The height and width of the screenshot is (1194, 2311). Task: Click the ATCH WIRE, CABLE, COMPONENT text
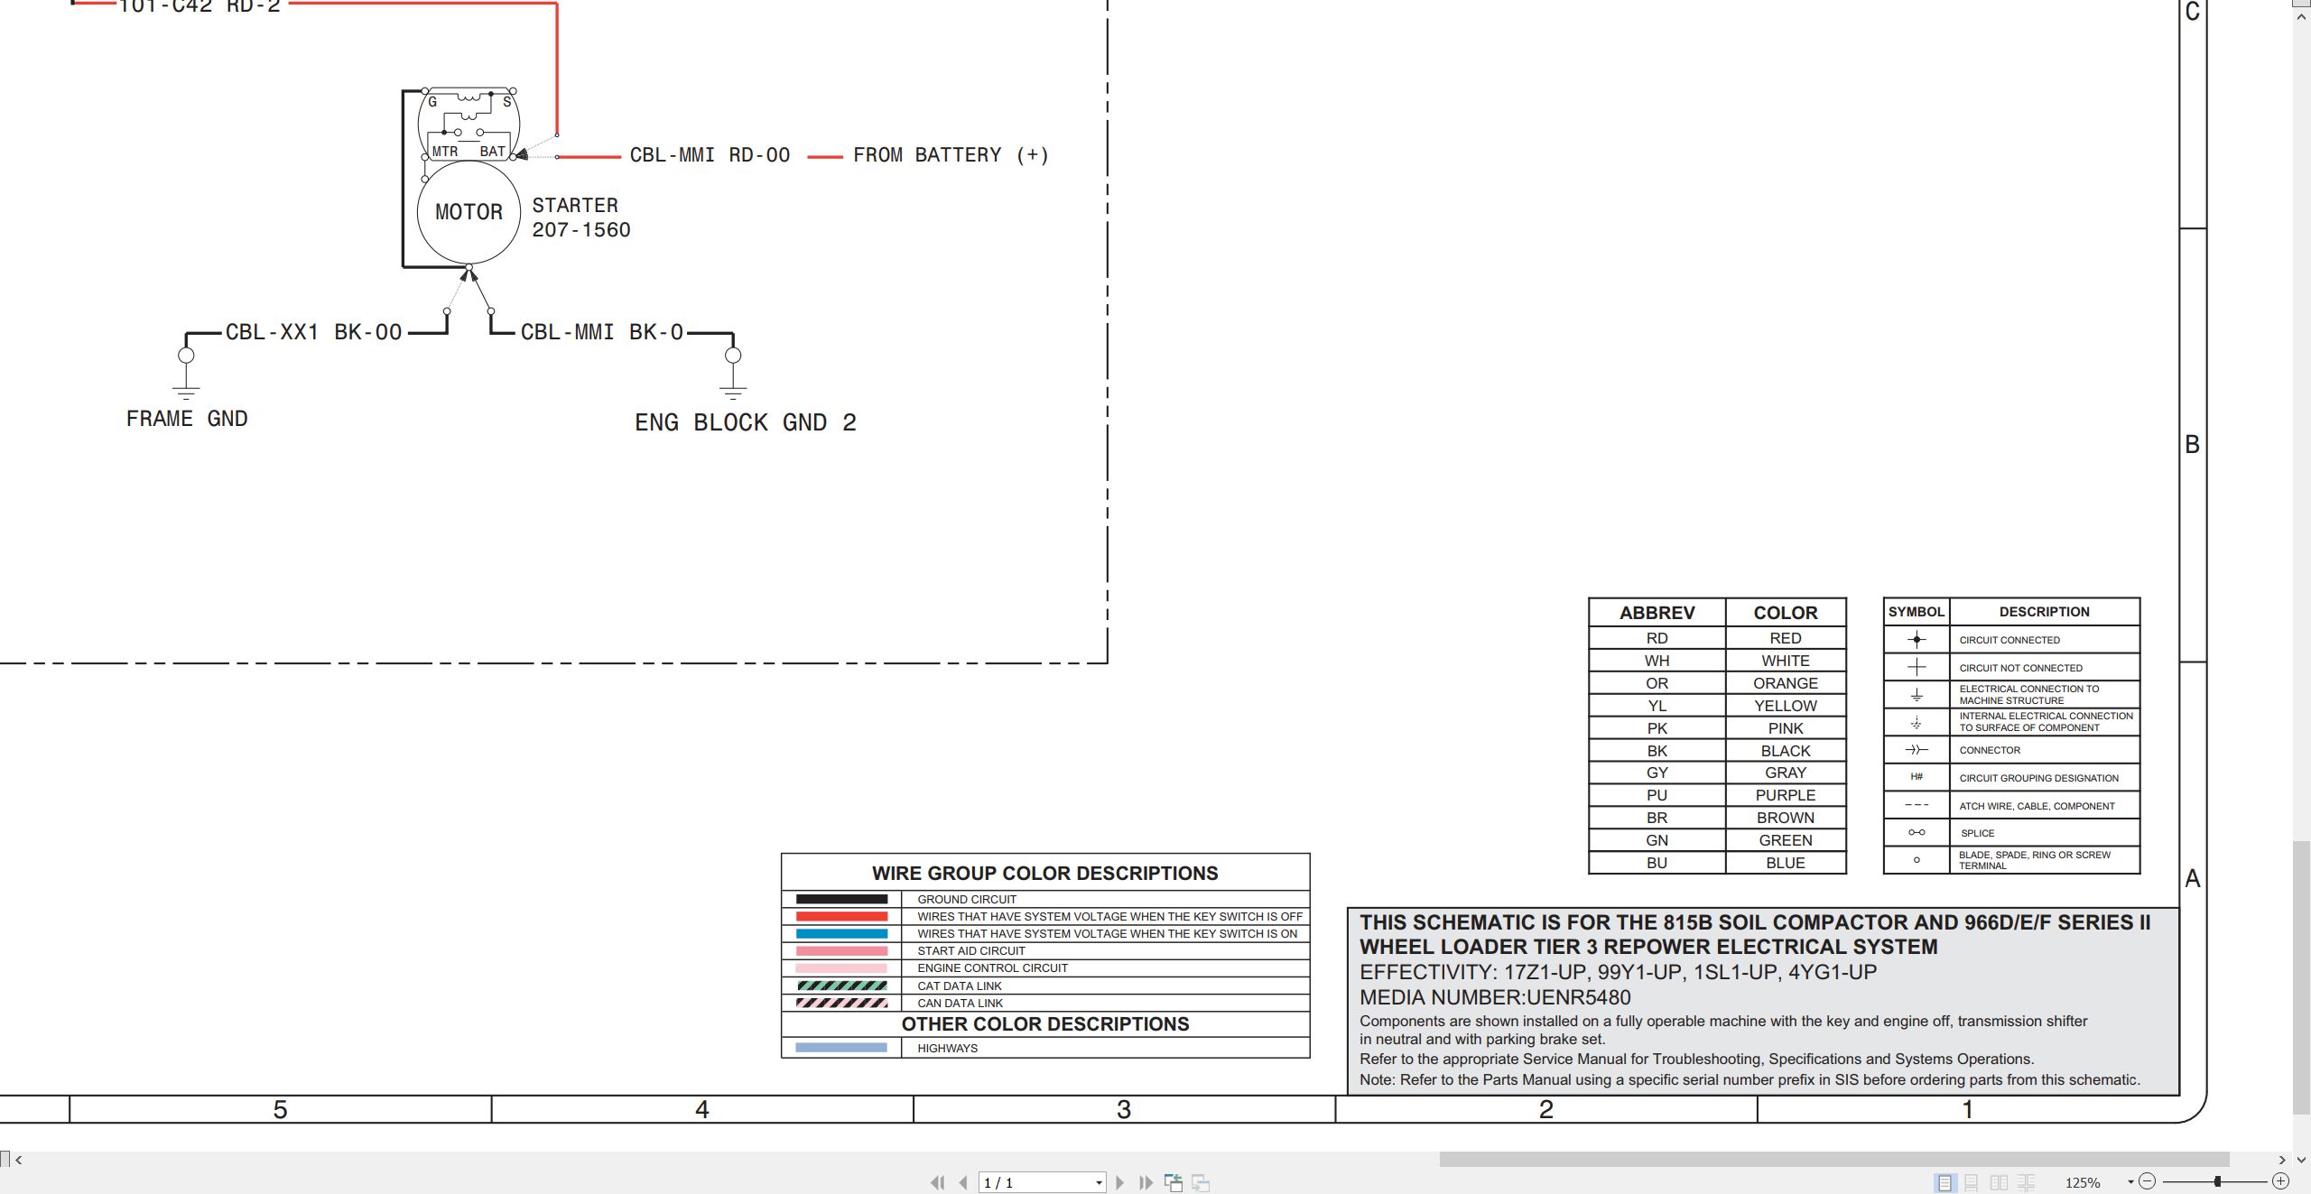tap(2037, 806)
